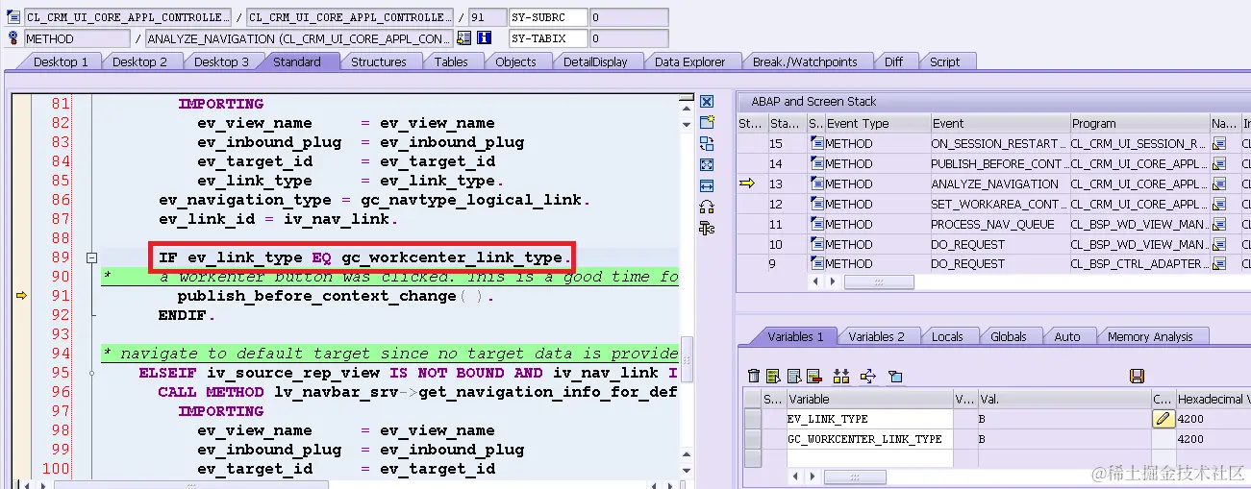The width and height of the screenshot is (1251, 489).
Task: Open the Memory Analysis tab
Action: point(1150,336)
